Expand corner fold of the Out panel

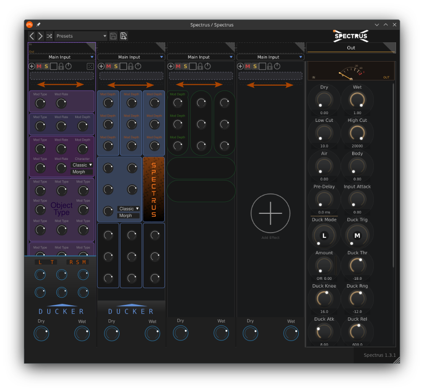coord(389,48)
